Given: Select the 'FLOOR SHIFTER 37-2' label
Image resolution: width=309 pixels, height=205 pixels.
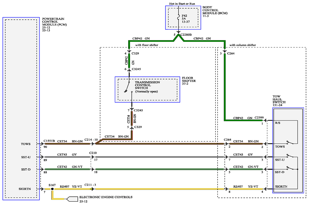Looking at the screenshot, I should click(189, 81).
